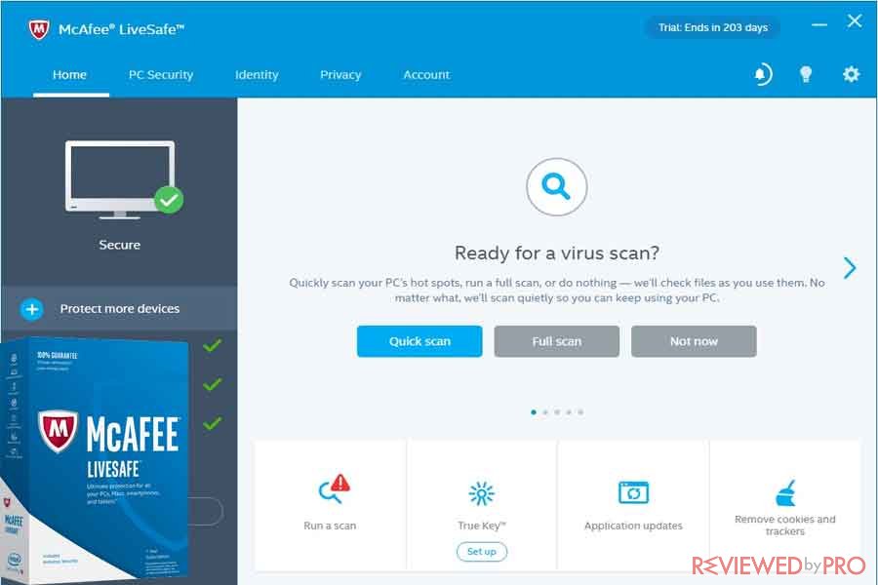Click the Trial: Ends in 203 days badge

(x=713, y=27)
